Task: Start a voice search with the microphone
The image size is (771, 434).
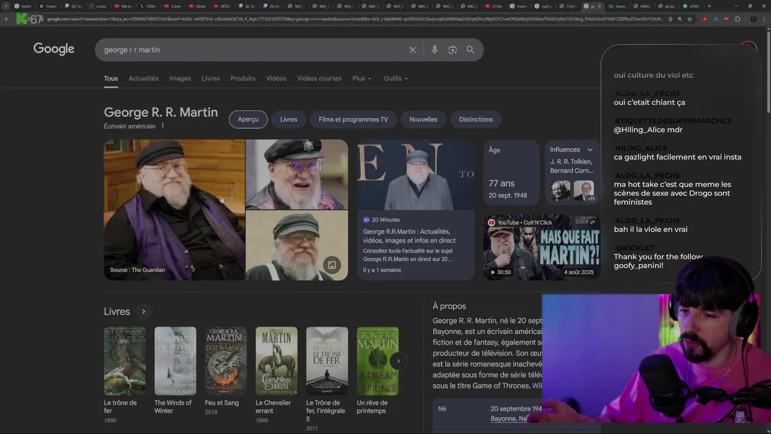Action: [x=434, y=50]
